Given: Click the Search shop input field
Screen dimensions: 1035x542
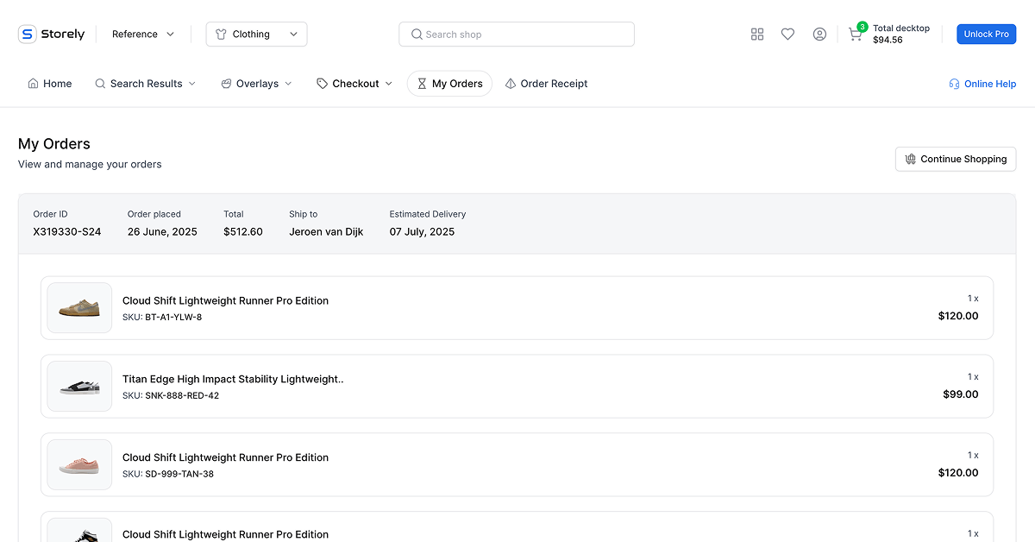Looking at the screenshot, I should (x=517, y=35).
